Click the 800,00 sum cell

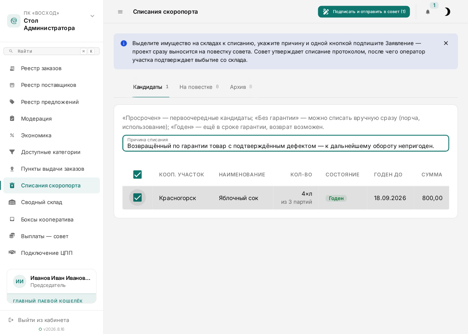point(432,198)
